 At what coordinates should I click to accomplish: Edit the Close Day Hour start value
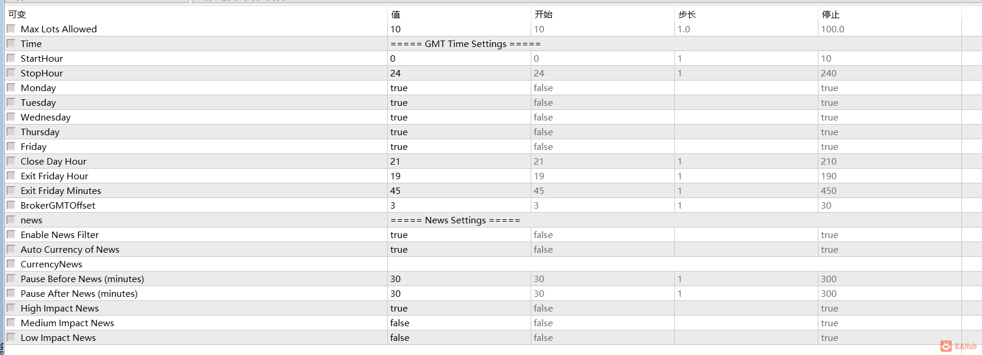[602, 161]
